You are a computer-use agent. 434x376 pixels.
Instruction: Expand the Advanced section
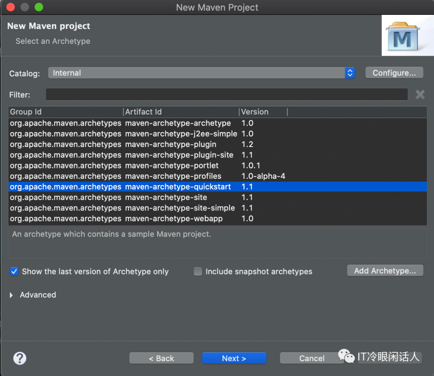(x=11, y=295)
